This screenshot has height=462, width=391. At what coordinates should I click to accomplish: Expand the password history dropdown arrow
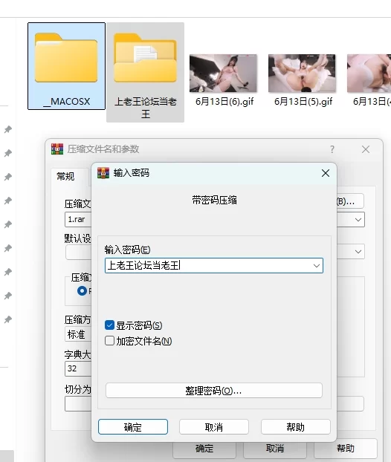pyautogui.click(x=317, y=266)
